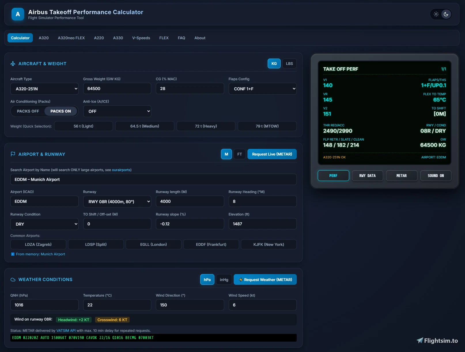465x352 pixels.
Task: Click the blue "A" app logo
Action: (18, 14)
